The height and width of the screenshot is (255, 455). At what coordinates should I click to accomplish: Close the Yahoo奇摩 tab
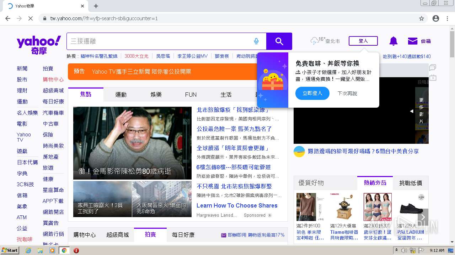82,6
